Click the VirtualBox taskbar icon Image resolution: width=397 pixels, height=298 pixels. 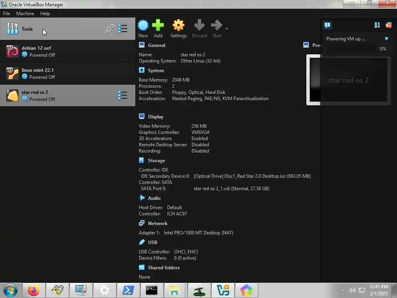[x=223, y=290]
